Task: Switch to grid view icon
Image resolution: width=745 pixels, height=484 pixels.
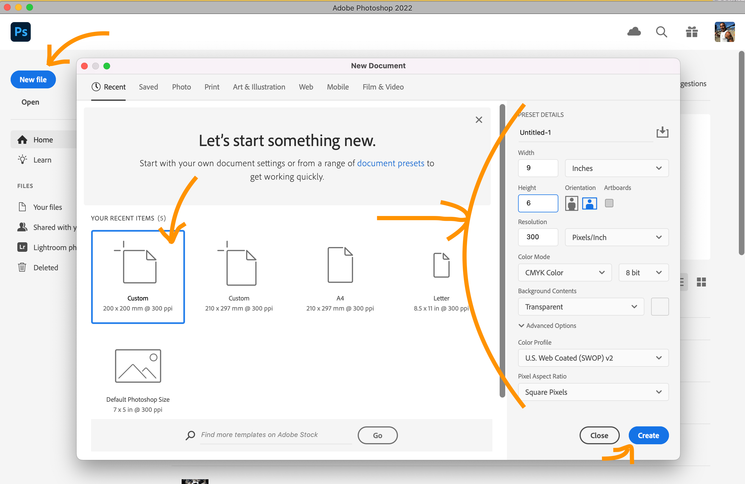Action: coord(701,282)
